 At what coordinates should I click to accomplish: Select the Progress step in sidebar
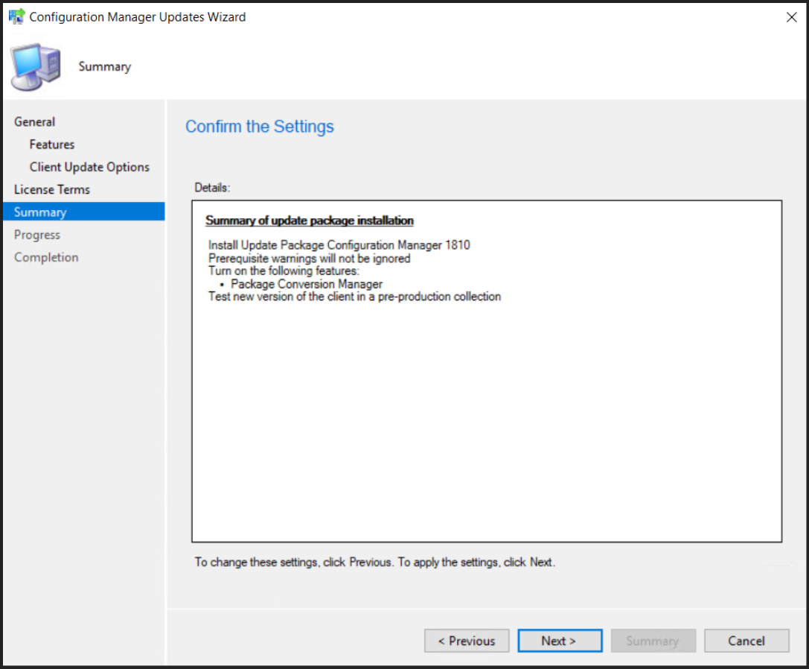pyautogui.click(x=37, y=235)
